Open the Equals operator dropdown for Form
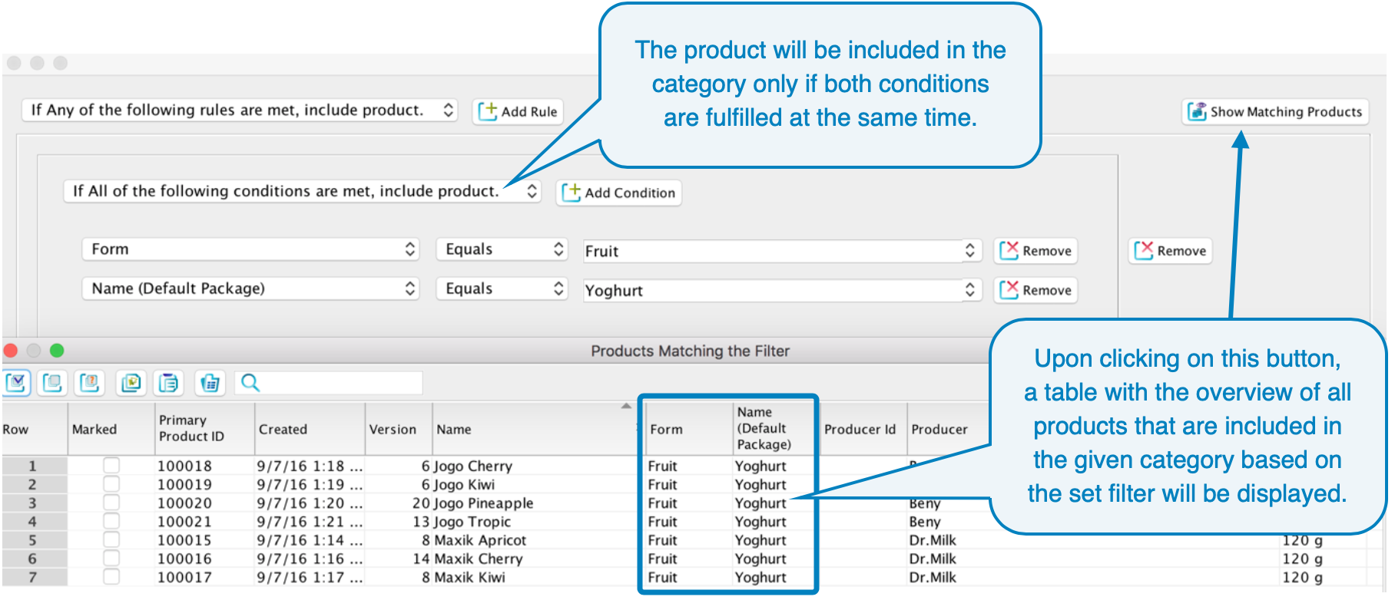Viewport: 1395px width, 600px height. click(502, 249)
